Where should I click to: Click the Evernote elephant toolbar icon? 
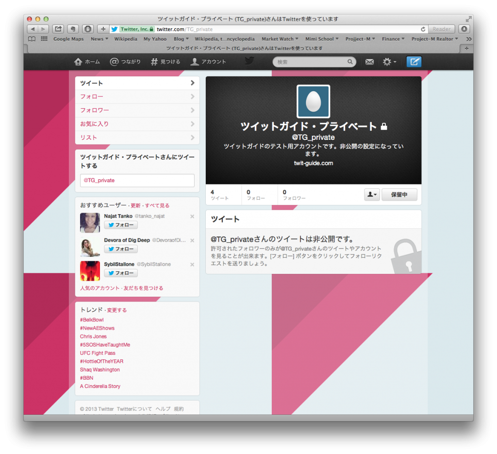point(73,29)
